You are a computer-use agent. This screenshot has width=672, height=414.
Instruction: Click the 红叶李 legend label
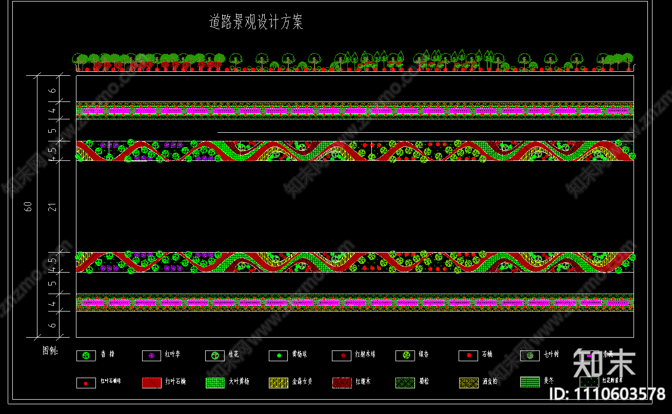pos(172,354)
